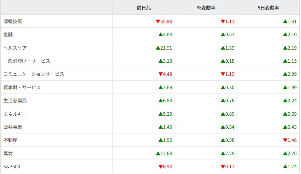Sort by the 5日変動率 column header

coord(268,8)
